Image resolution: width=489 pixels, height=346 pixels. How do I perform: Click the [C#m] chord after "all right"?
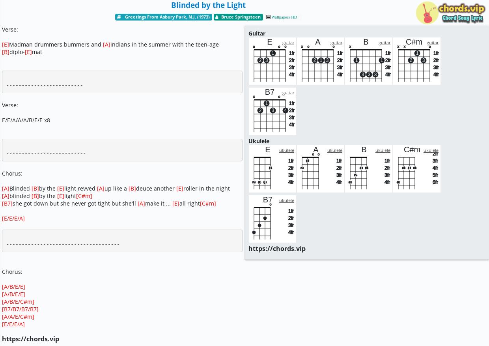pos(208,204)
